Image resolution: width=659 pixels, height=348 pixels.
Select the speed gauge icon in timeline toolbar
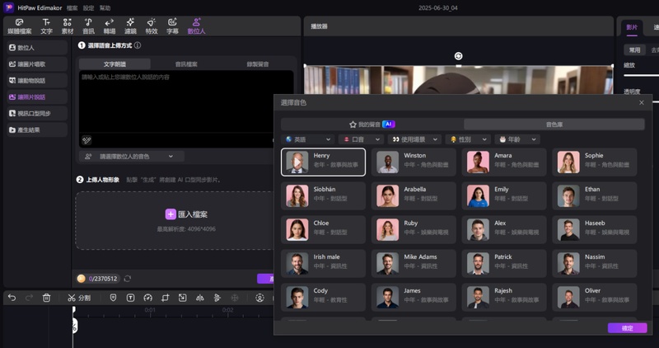[x=147, y=298]
